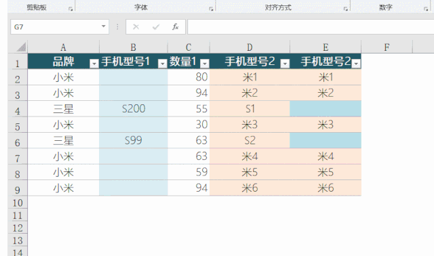
Task: Select row 10 header
Action: pyautogui.click(x=18, y=202)
